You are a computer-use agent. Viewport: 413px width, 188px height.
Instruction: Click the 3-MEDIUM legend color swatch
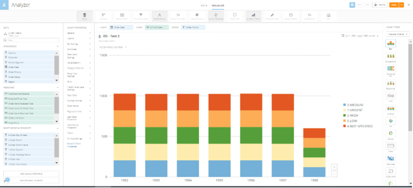(x=344, y=105)
